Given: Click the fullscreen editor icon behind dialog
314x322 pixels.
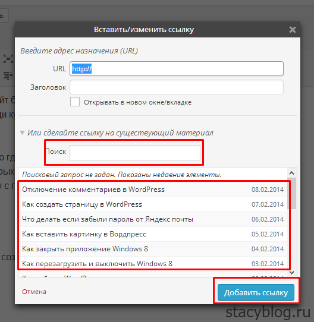Looking at the screenshot, I should tap(8, 59).
